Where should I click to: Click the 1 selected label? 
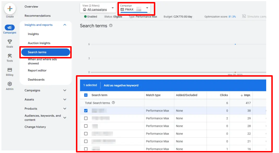coord(90,85)
